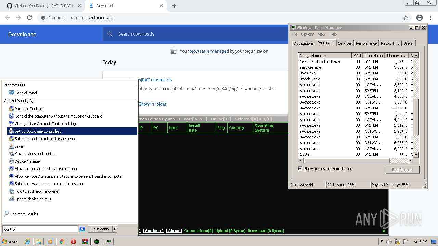Open WinRAR from the taskbar
438x246 pixels.
pos(85,242)
